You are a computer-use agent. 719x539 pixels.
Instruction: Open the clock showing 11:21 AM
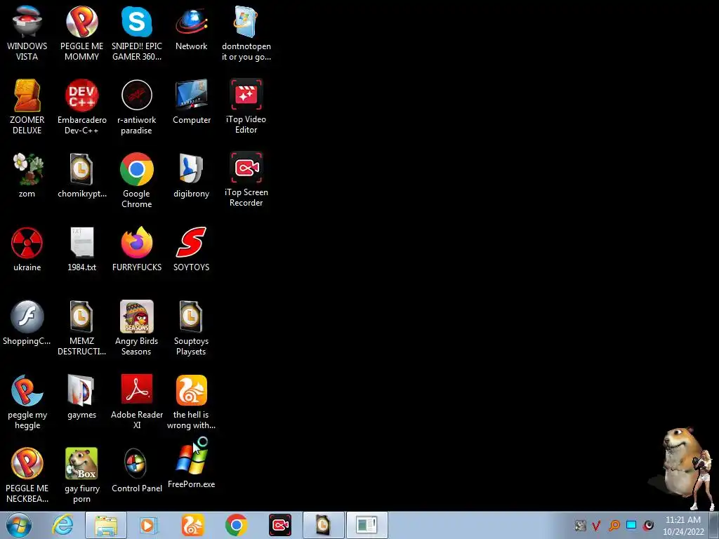pos(683,525)
